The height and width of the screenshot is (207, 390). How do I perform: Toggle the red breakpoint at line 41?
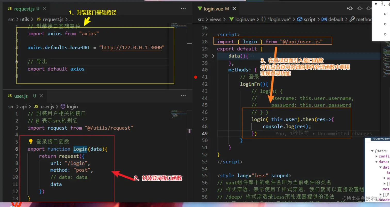point(196,77)
